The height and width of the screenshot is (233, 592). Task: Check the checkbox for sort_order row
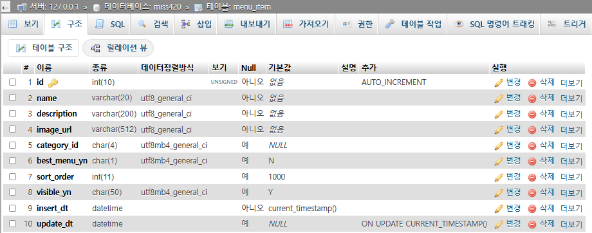click(x=12, y=176)
